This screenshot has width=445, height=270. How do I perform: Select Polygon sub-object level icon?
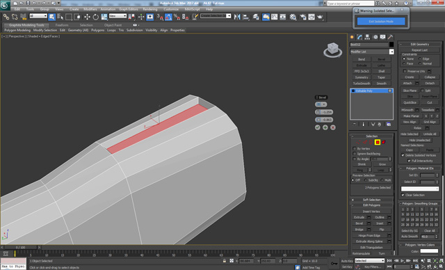pos(378,142)
